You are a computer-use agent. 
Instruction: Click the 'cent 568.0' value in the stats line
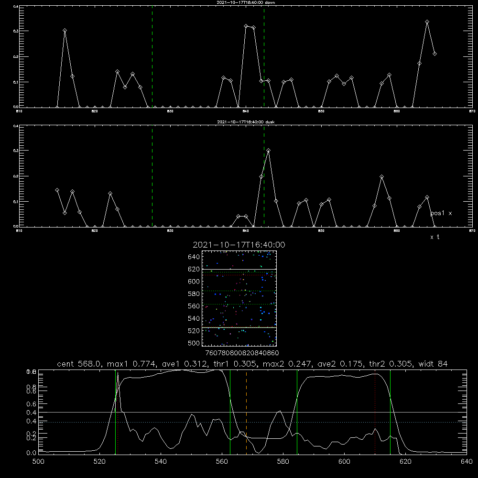[79, 364]
